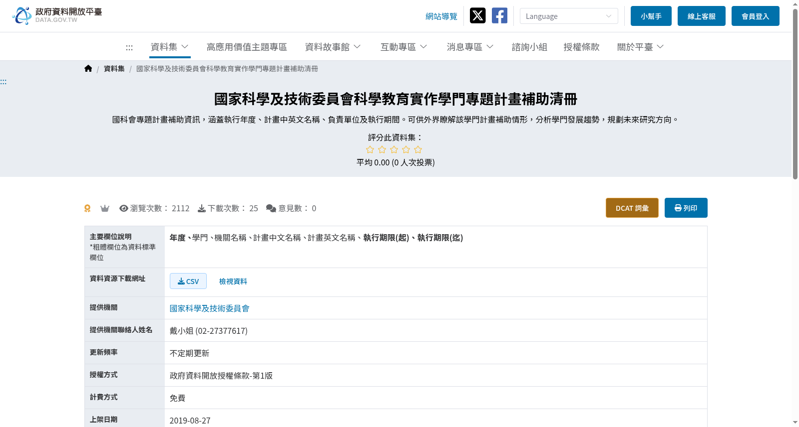Go to the home breadcrumb icon
Screen dimensions: 799x427
tap(88, 68)
